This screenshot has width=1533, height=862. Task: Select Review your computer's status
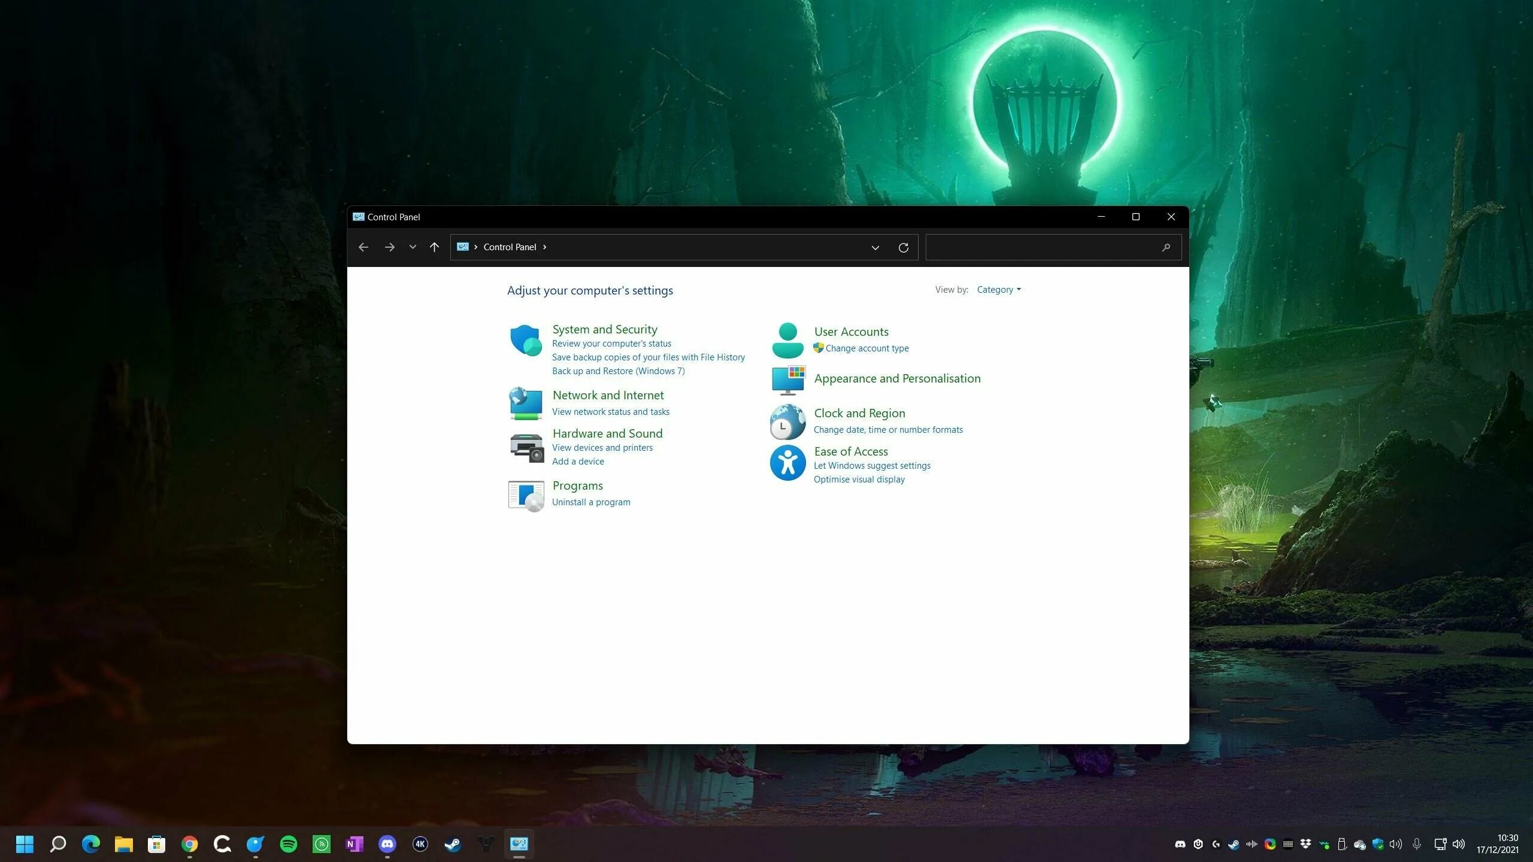[x=611, y=343]
